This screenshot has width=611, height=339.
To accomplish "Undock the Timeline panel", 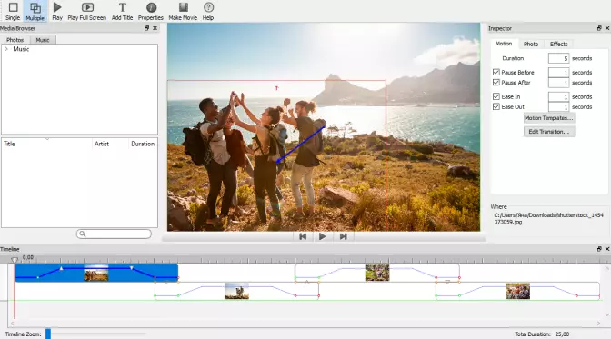I will 599,249.
